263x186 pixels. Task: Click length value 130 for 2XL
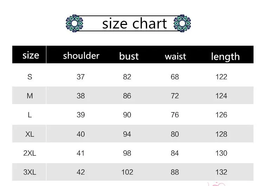coord(222,153)
